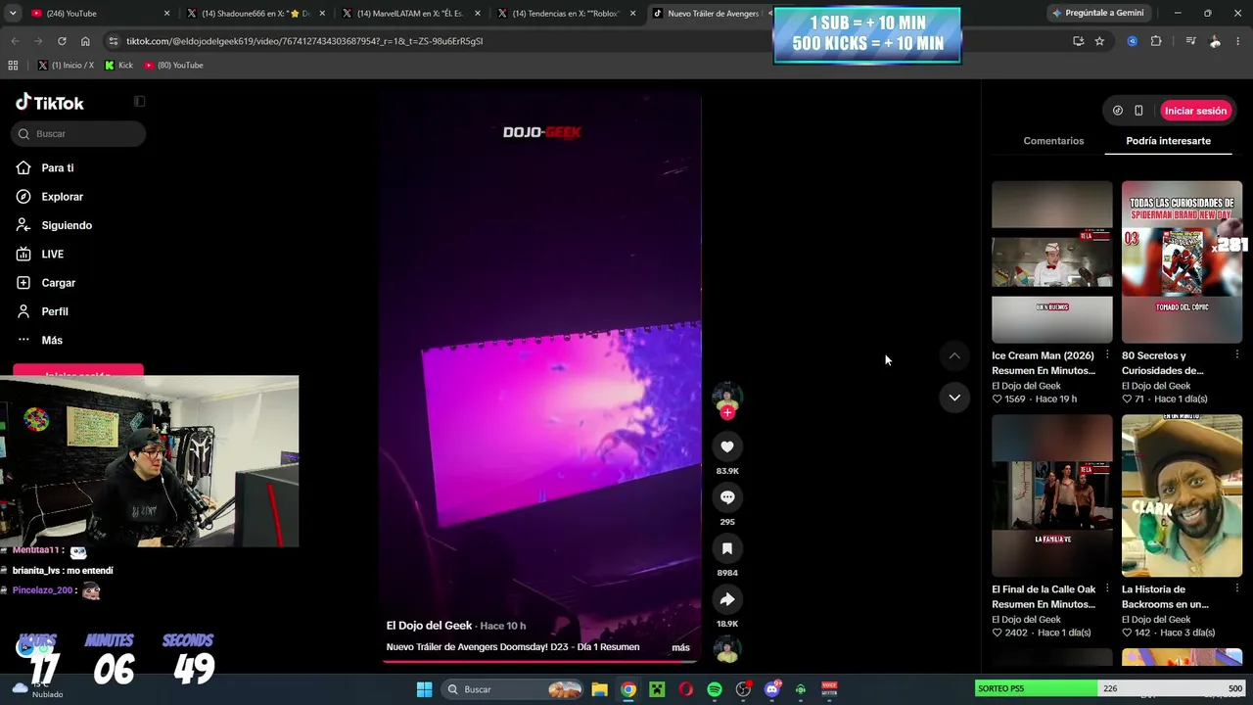
Task: Open the Kick bookmark
Action: point(118,66)
